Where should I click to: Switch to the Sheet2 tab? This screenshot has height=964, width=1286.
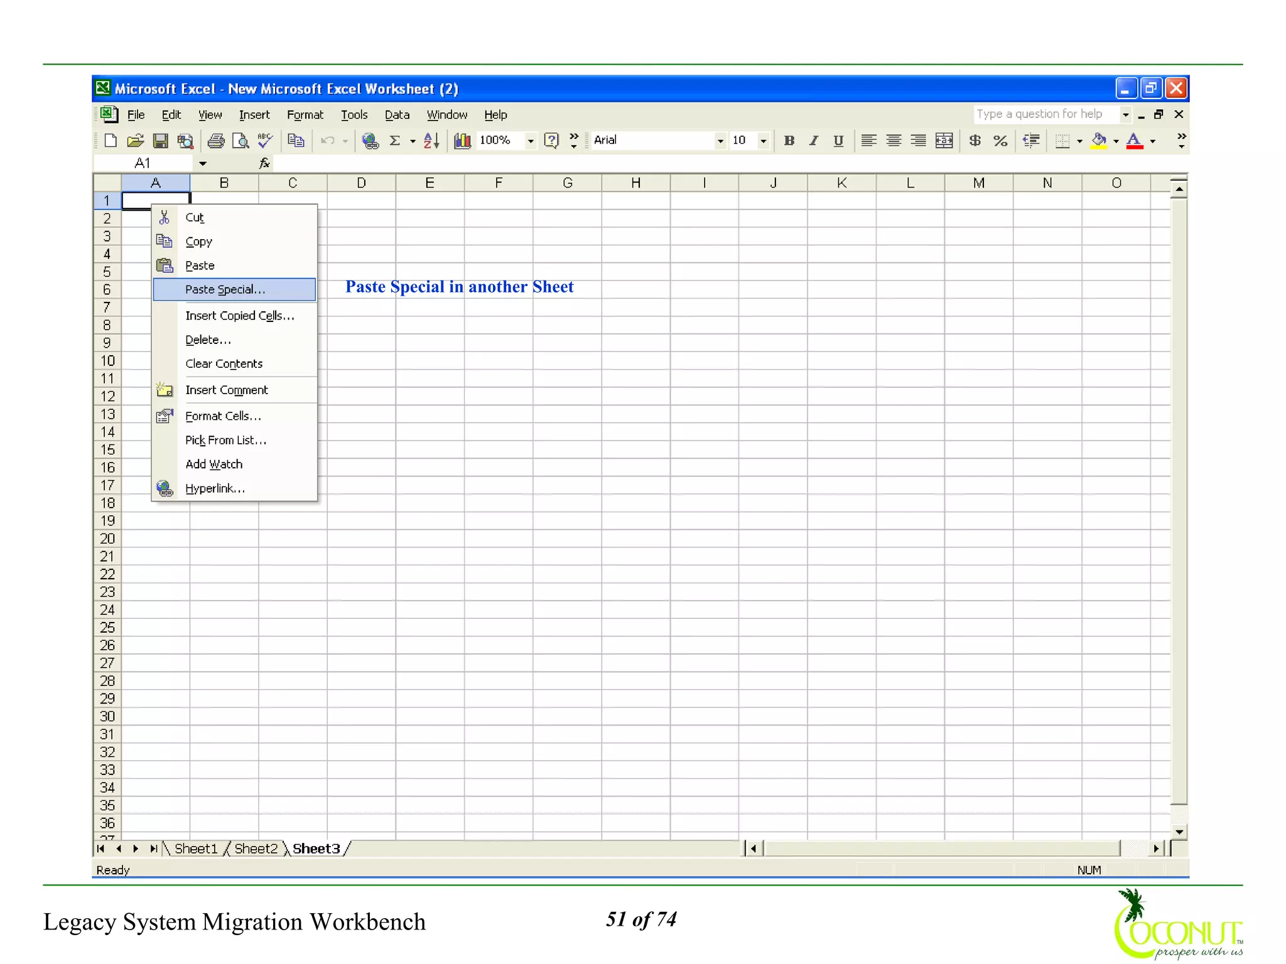(256, 849)
